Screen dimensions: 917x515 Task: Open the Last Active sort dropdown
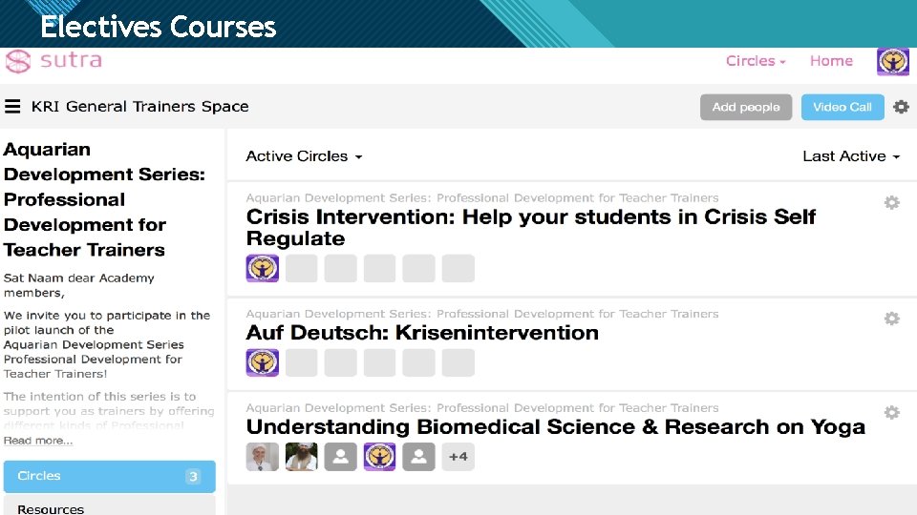coord(851,156)
